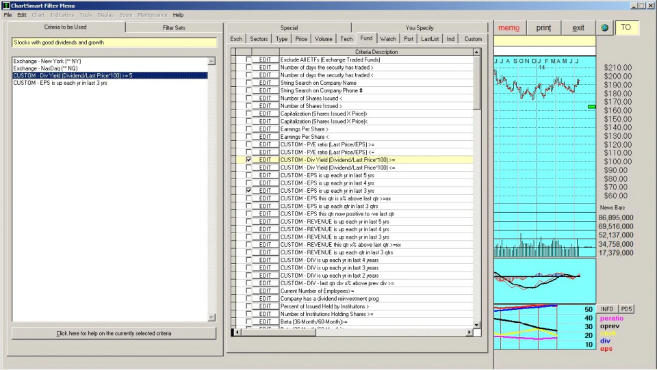Screen dimensions: 657x370
Task: Click EDIT for Number of Shares Issued < row
Action: (x=266, y=98)
